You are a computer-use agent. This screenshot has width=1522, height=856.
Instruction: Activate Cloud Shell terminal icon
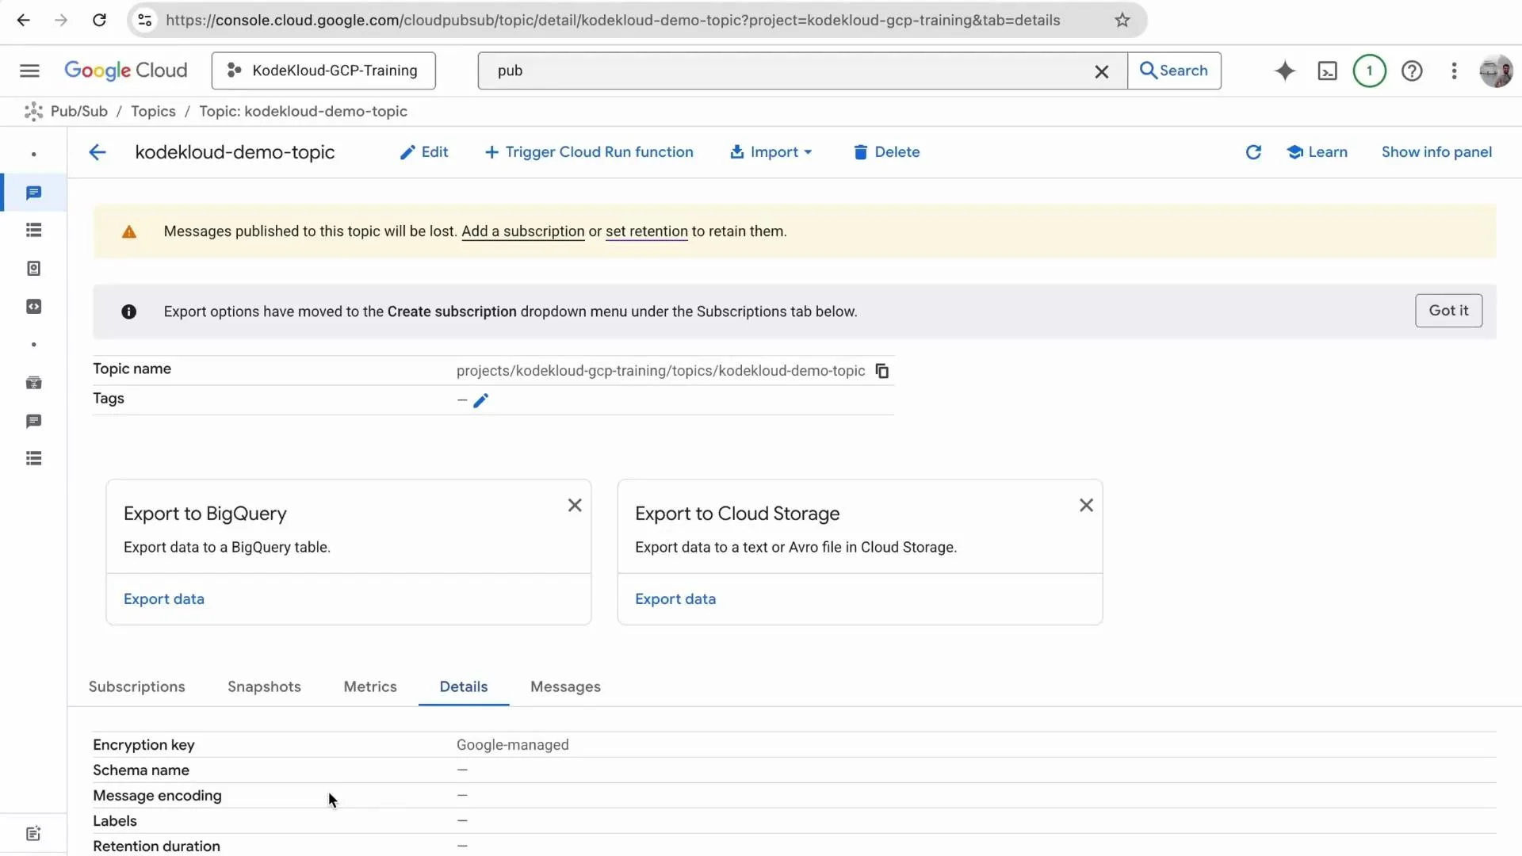1327,71
